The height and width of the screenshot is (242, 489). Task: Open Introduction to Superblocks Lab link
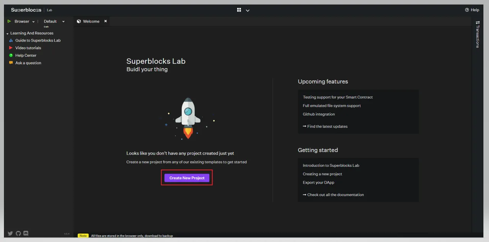pos(331,166)
